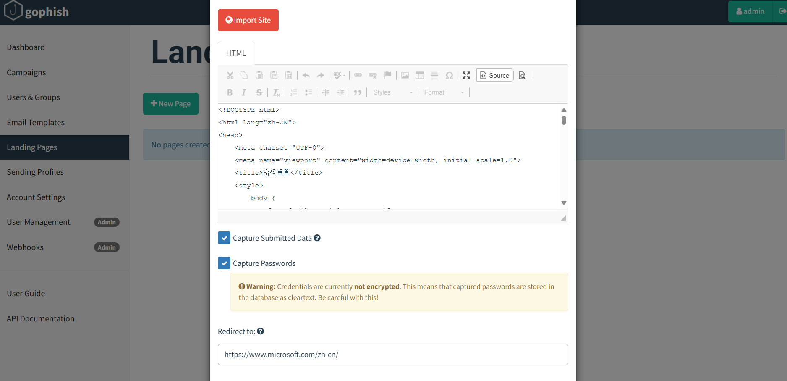Image resolution: width=787 pixels, height=381 pixels.
Task: Toggle Source mode in the editor
Action: [x=494, y=75]
